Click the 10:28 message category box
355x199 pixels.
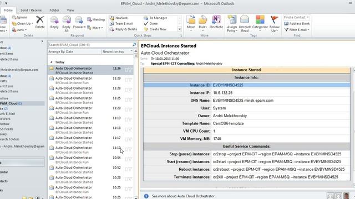(x=126, y=179)
